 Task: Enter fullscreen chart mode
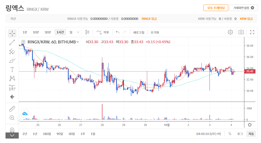click(x=252, y=32)
